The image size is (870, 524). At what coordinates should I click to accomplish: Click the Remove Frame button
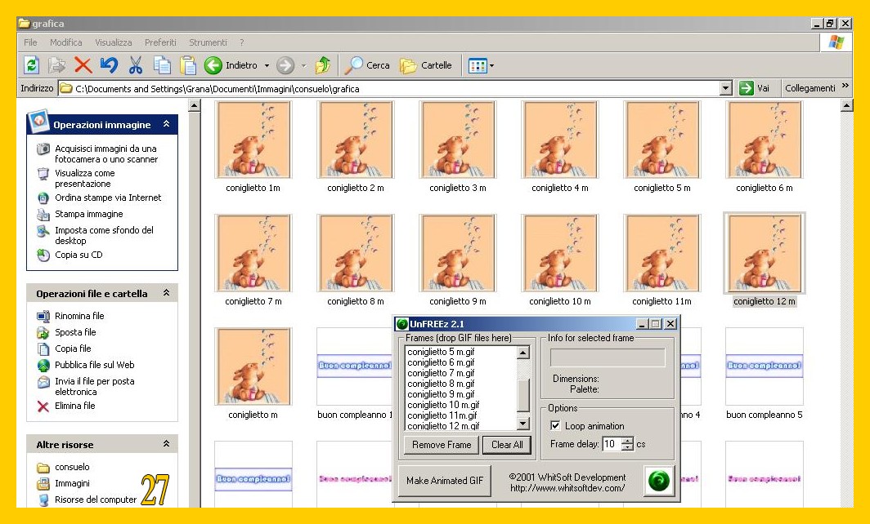[442, 445]
